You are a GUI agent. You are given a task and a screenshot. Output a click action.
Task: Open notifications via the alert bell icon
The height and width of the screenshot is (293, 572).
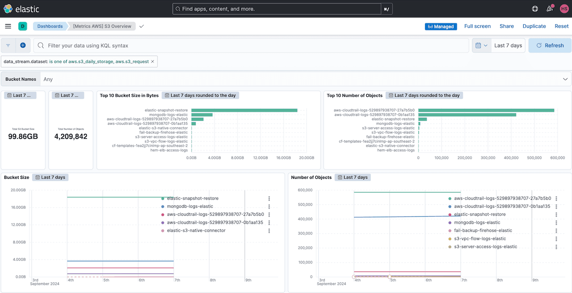click(550, 8)
